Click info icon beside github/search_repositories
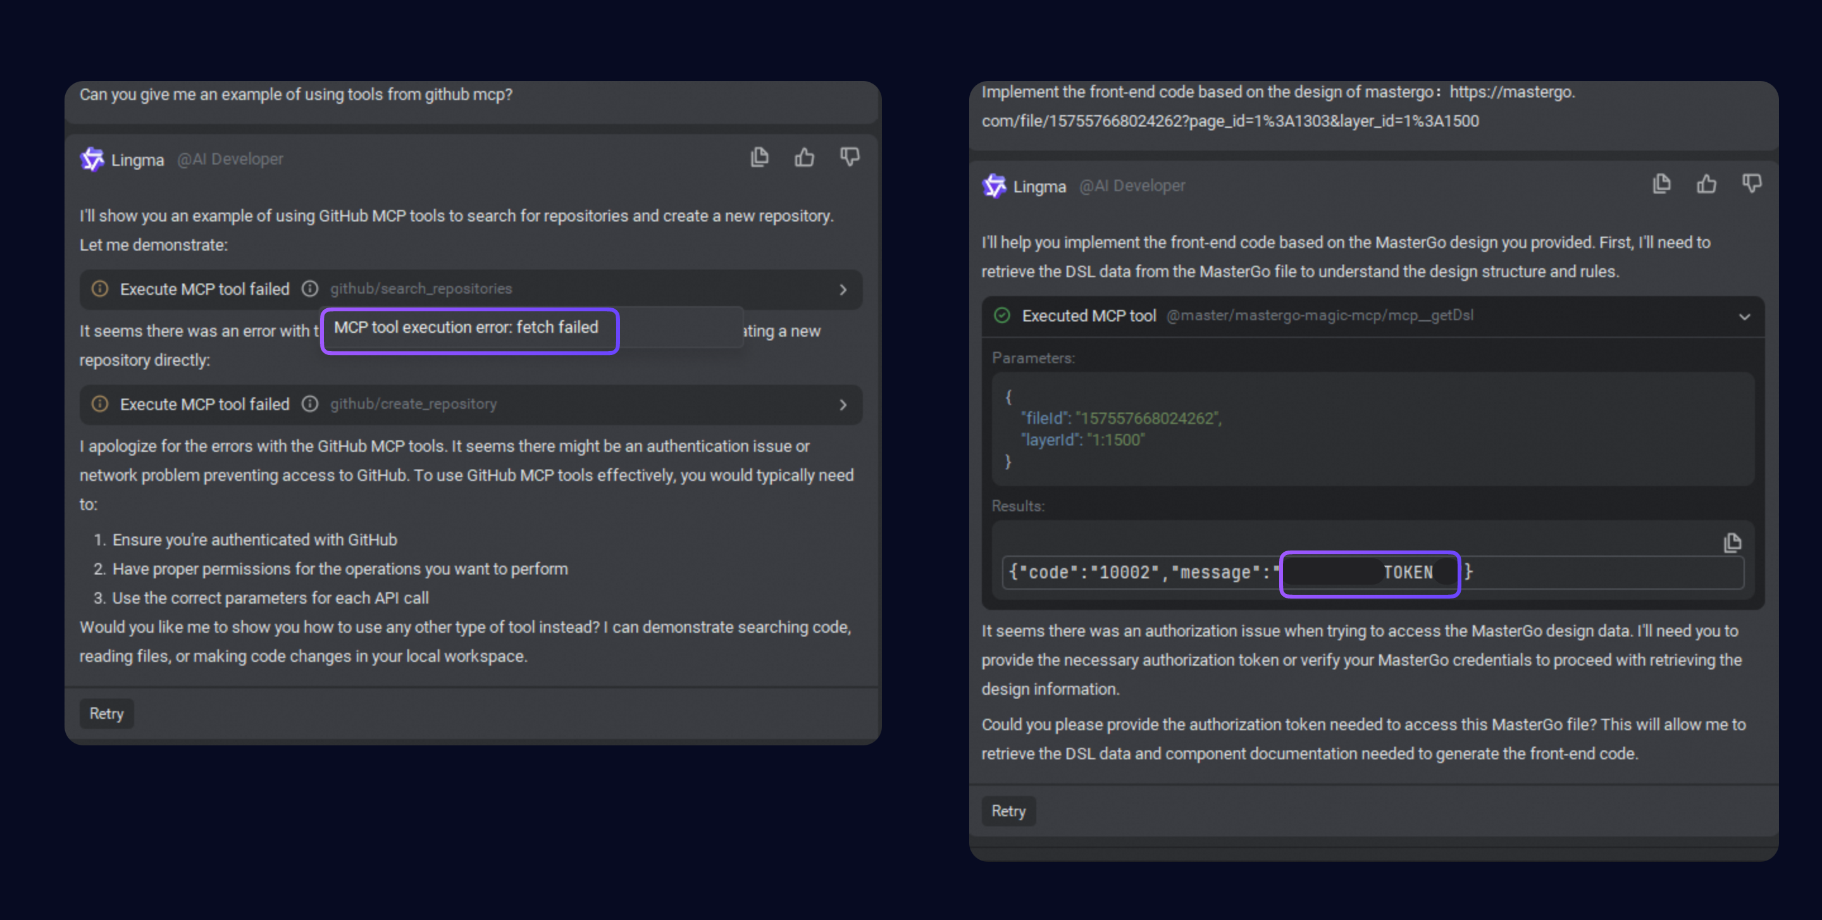The height and width of the screenshot is (920, 1822). 310,289
